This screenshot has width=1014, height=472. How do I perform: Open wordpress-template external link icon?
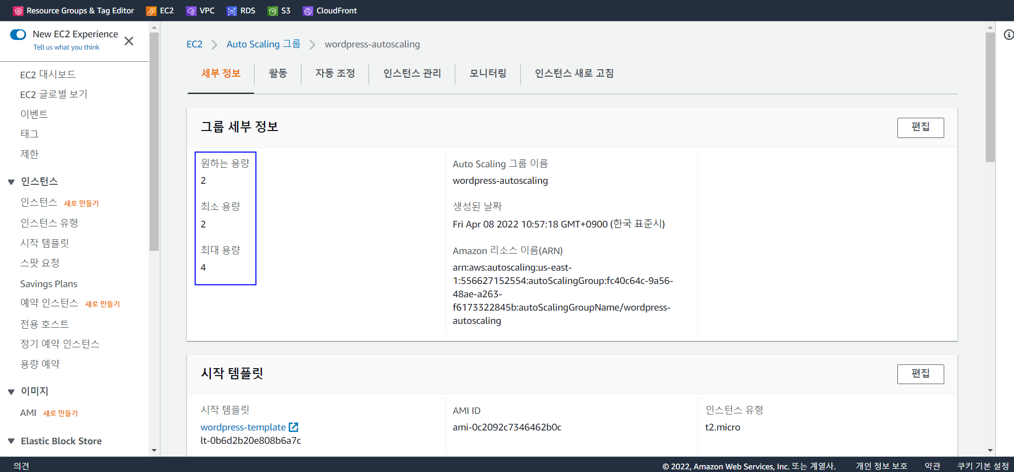[x=293, y=427]
